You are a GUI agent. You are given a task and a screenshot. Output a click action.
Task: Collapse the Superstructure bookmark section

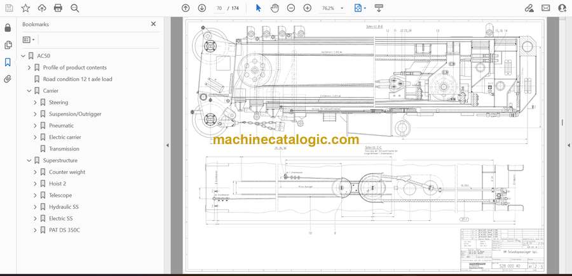pyautogui.click(x=29, y=161)
